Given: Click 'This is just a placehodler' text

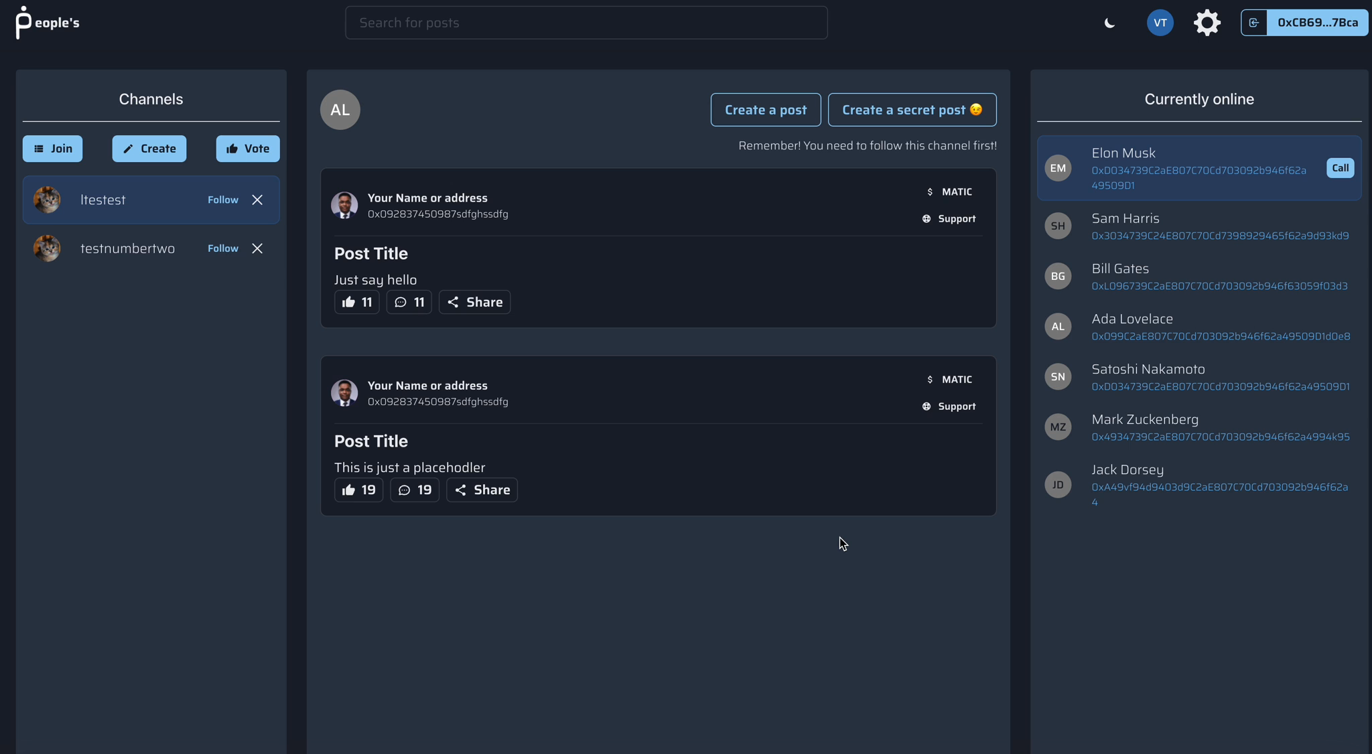Looking at the screenshot, I should tap(409, 467).
